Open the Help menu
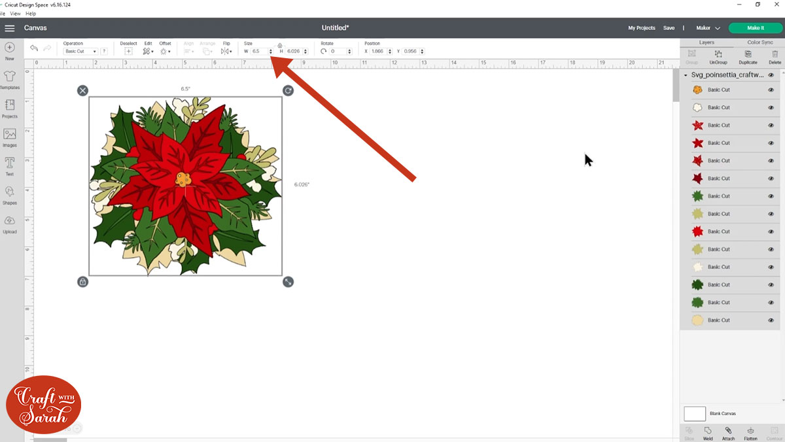The height and width of the screenshot is (442, 785). 31,13
